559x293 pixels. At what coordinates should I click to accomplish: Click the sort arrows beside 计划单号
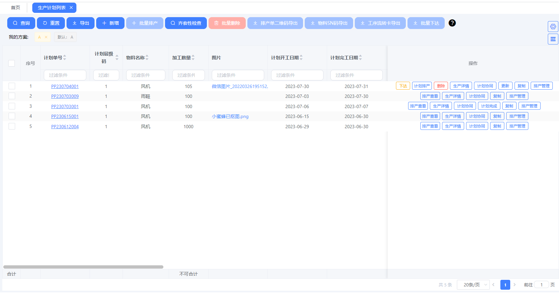(x=65, y=58)
